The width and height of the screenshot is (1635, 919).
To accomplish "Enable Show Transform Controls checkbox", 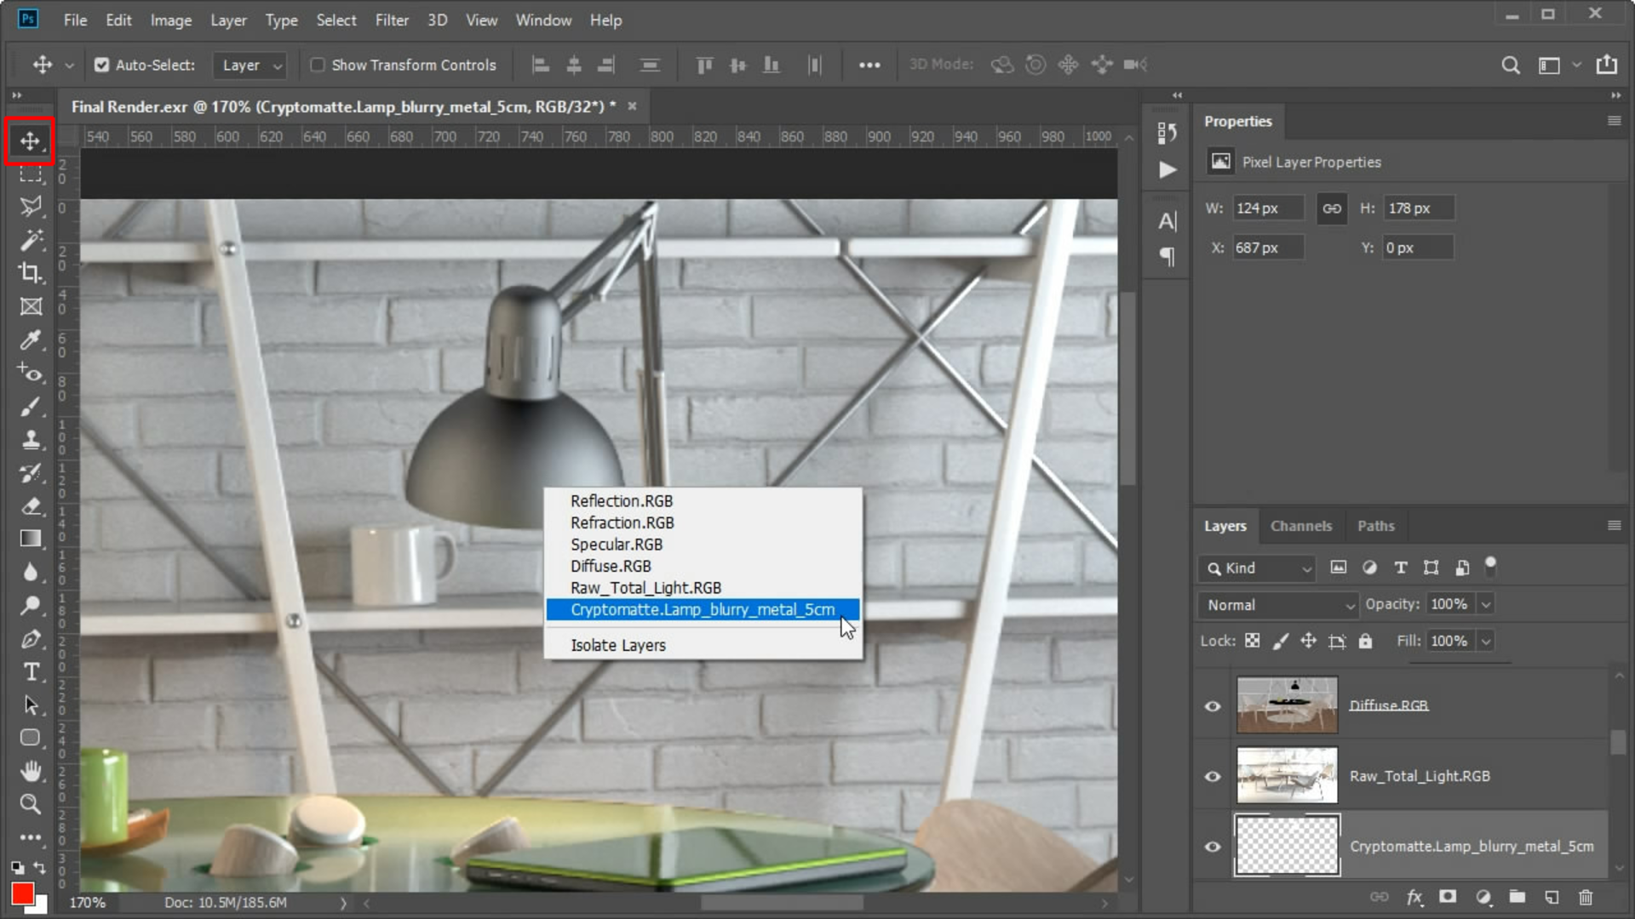I will point(318,64).
